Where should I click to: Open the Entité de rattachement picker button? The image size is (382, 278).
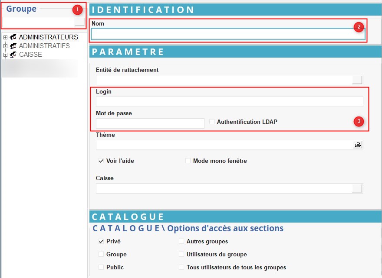(357, 80)
